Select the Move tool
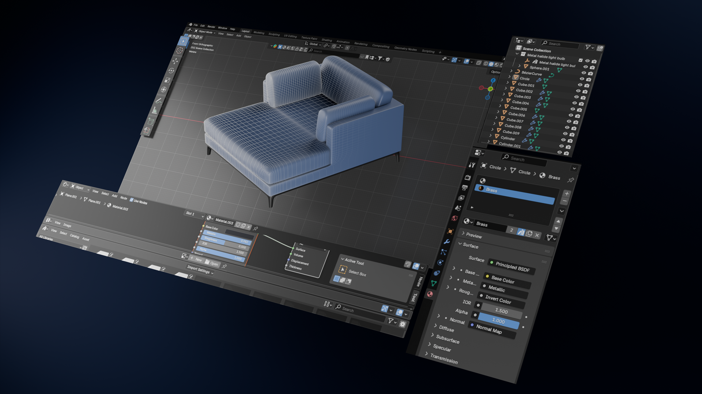The height and width of the screenshot is (394, 702). tap(175, 61)
